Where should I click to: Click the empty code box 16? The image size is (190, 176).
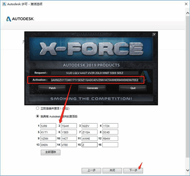110,145
